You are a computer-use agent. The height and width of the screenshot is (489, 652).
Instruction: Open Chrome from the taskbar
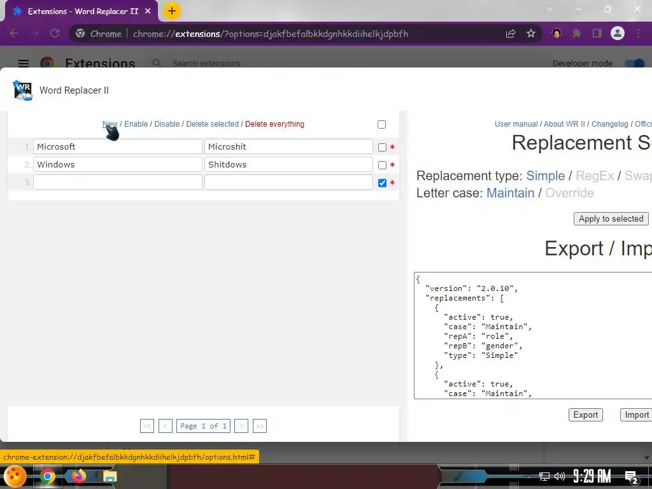[47, 476]
